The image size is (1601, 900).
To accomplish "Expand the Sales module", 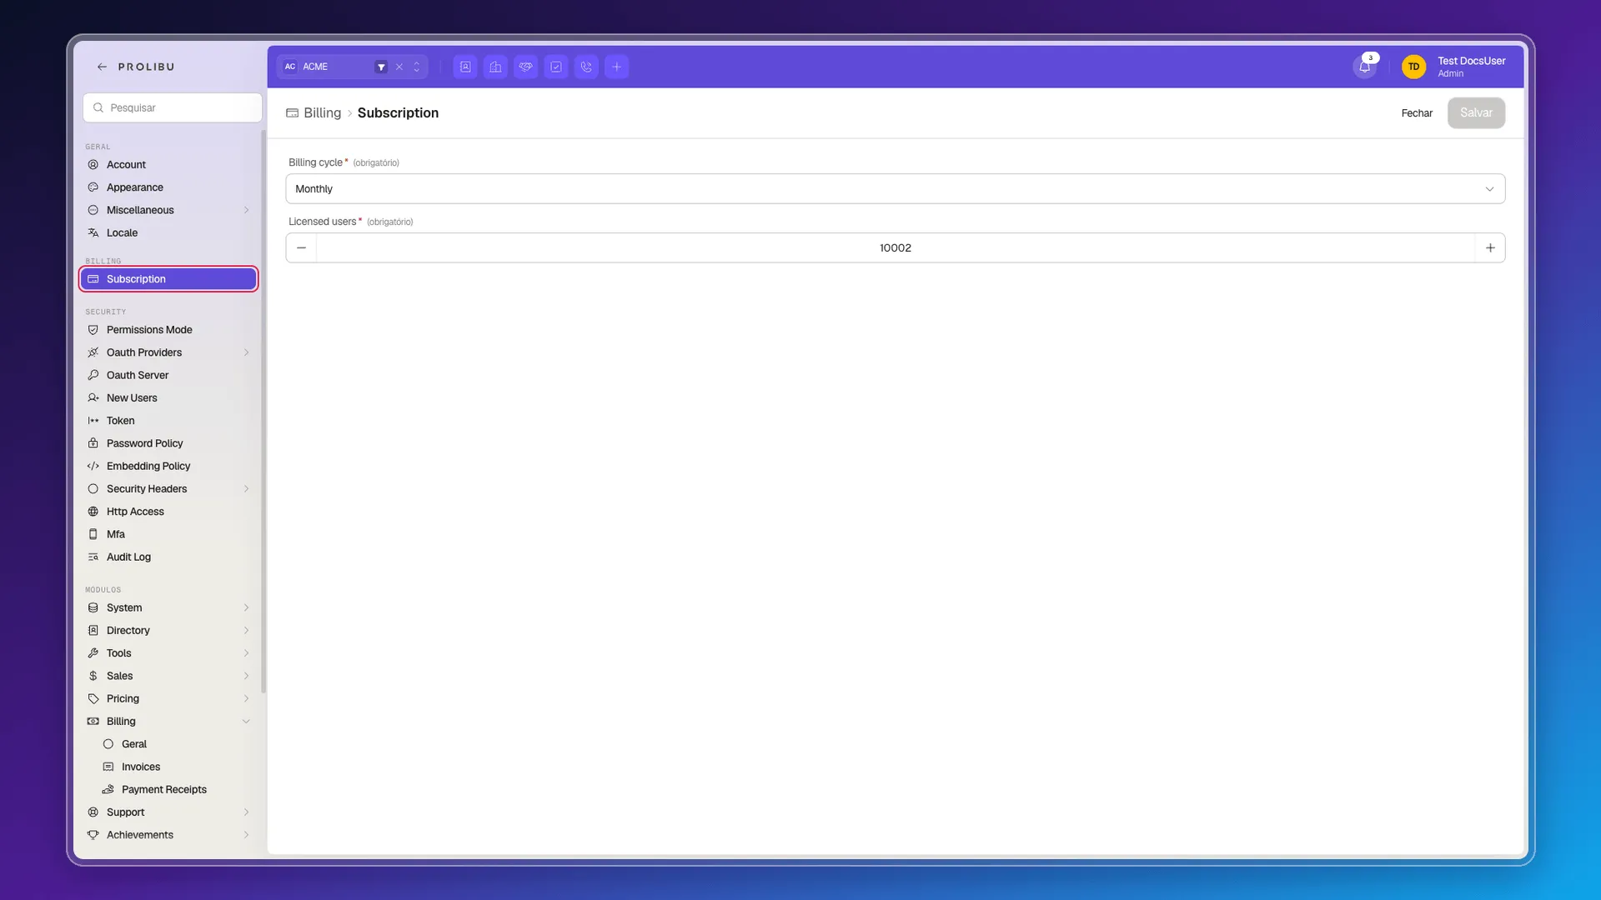I will coord(168,676).
